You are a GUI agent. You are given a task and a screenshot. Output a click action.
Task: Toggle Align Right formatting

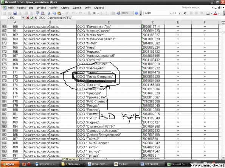click(x=202, y=13)
